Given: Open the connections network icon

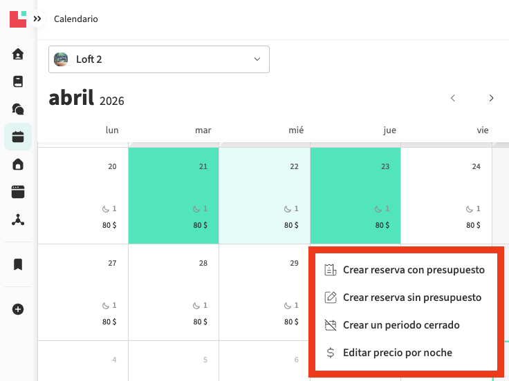Looking at the screenshot, I should tap(18, 219).
